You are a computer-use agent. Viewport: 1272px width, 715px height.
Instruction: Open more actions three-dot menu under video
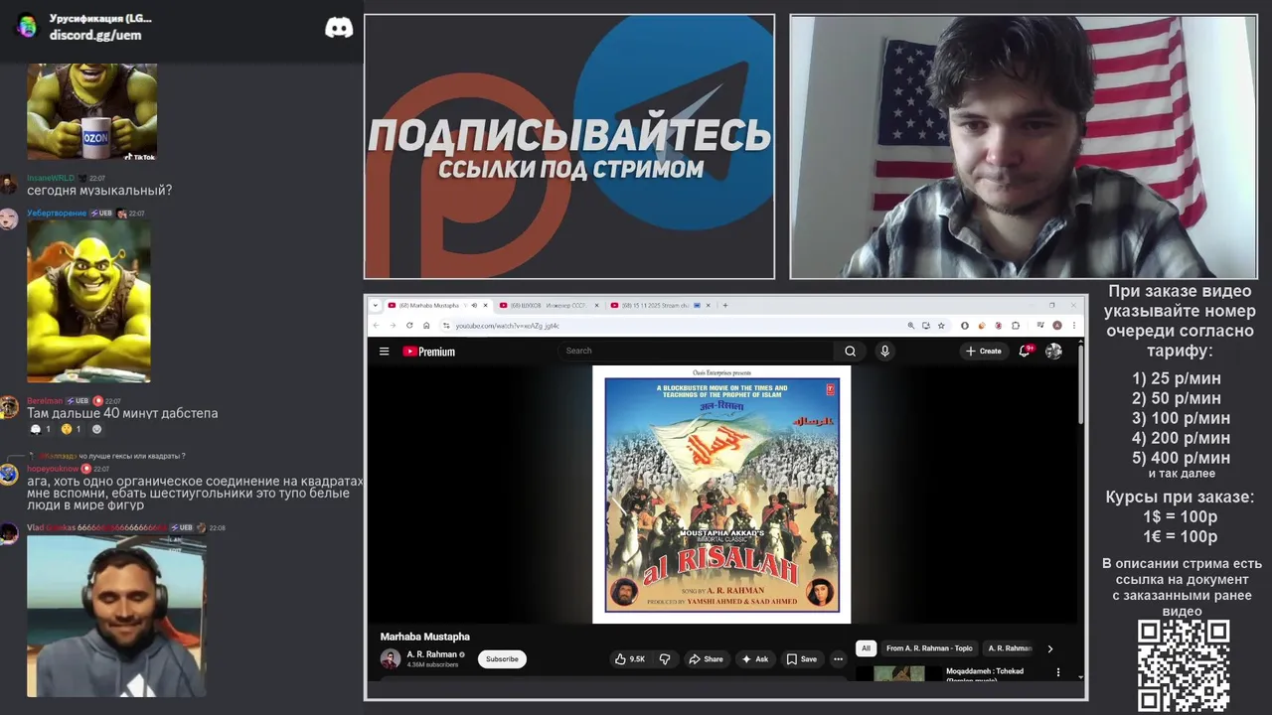[838, 658]
